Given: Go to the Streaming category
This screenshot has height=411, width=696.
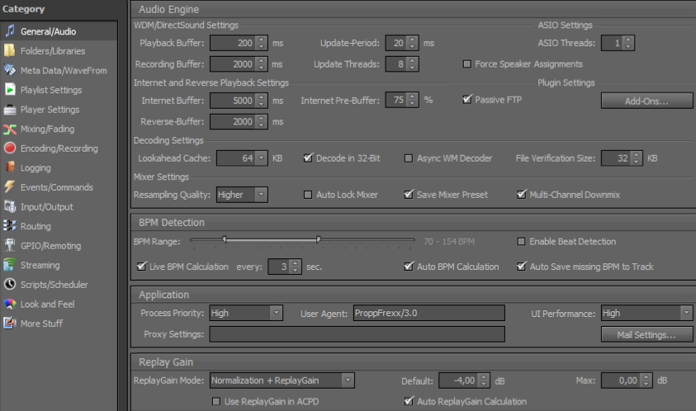Looking at the screenshot, I should pyautogui.click(x=59, y=265).
